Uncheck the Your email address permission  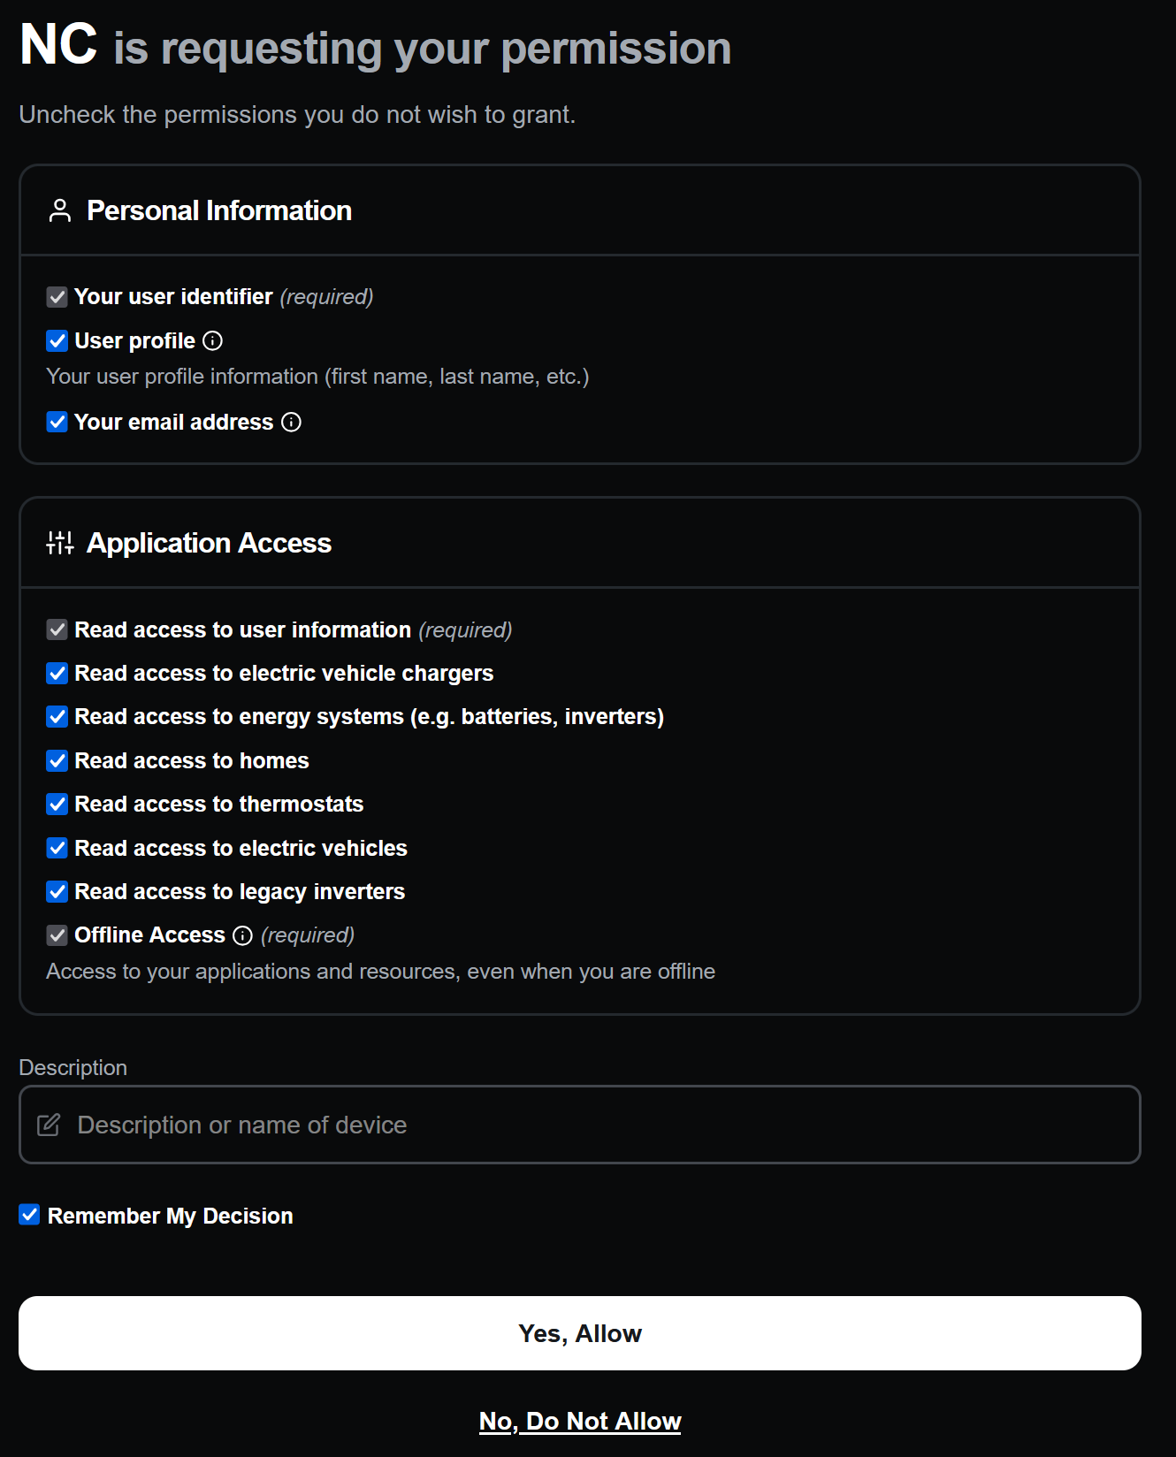pyautogui.click(x=57, y=423)
